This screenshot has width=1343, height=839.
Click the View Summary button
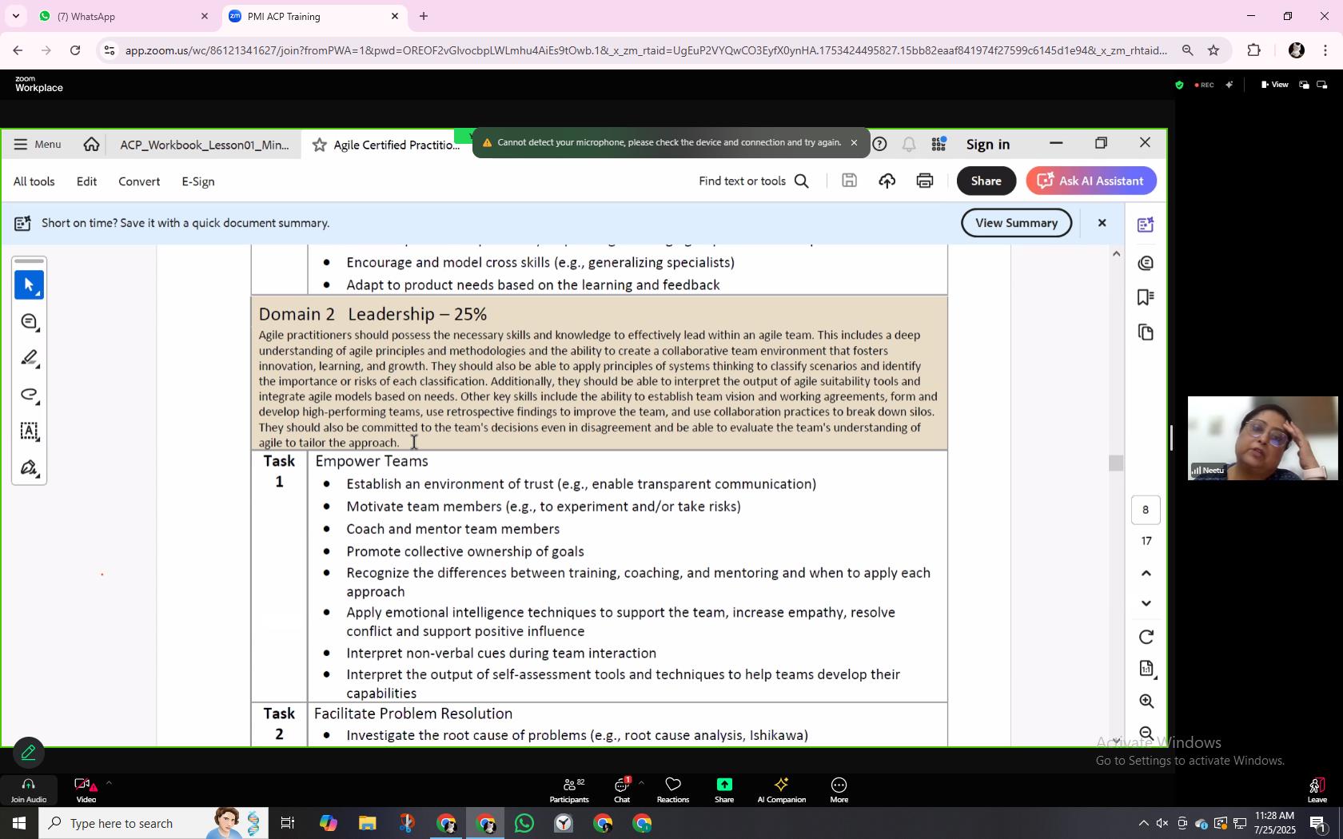[x=1016, y=223]
